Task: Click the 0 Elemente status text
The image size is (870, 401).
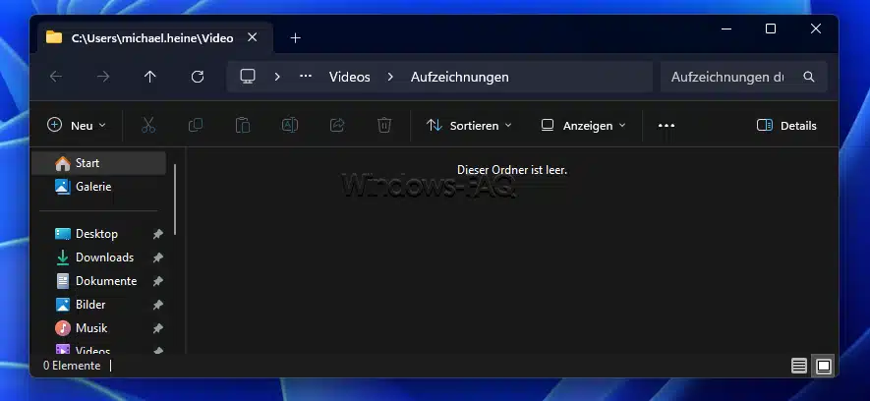Action: click(72, 366)
